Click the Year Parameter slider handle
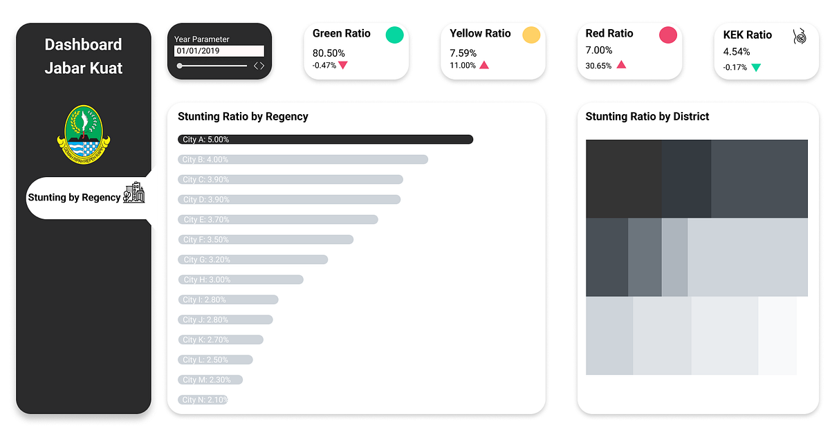The image size is (830, 437). (x=180, y=66)
